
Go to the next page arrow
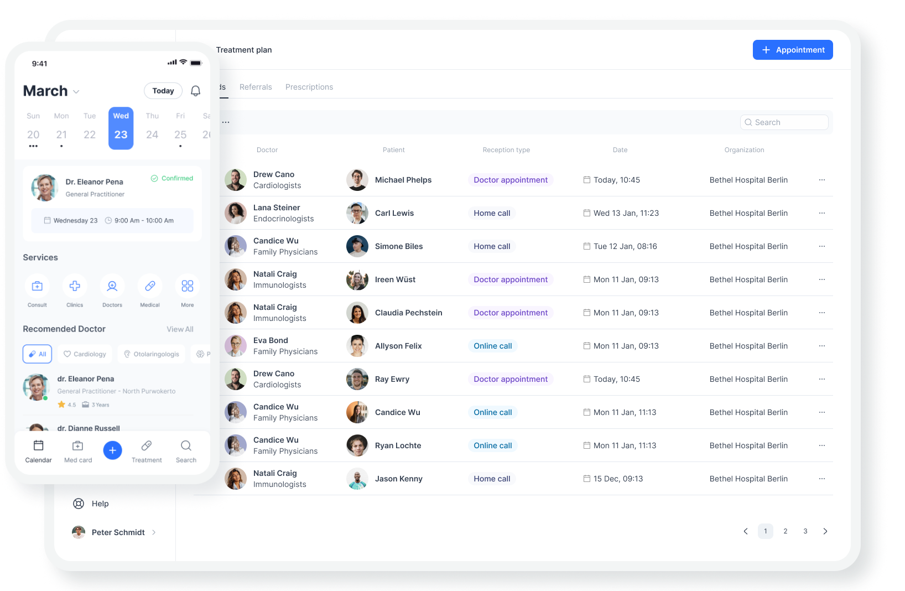pos(825,531)
